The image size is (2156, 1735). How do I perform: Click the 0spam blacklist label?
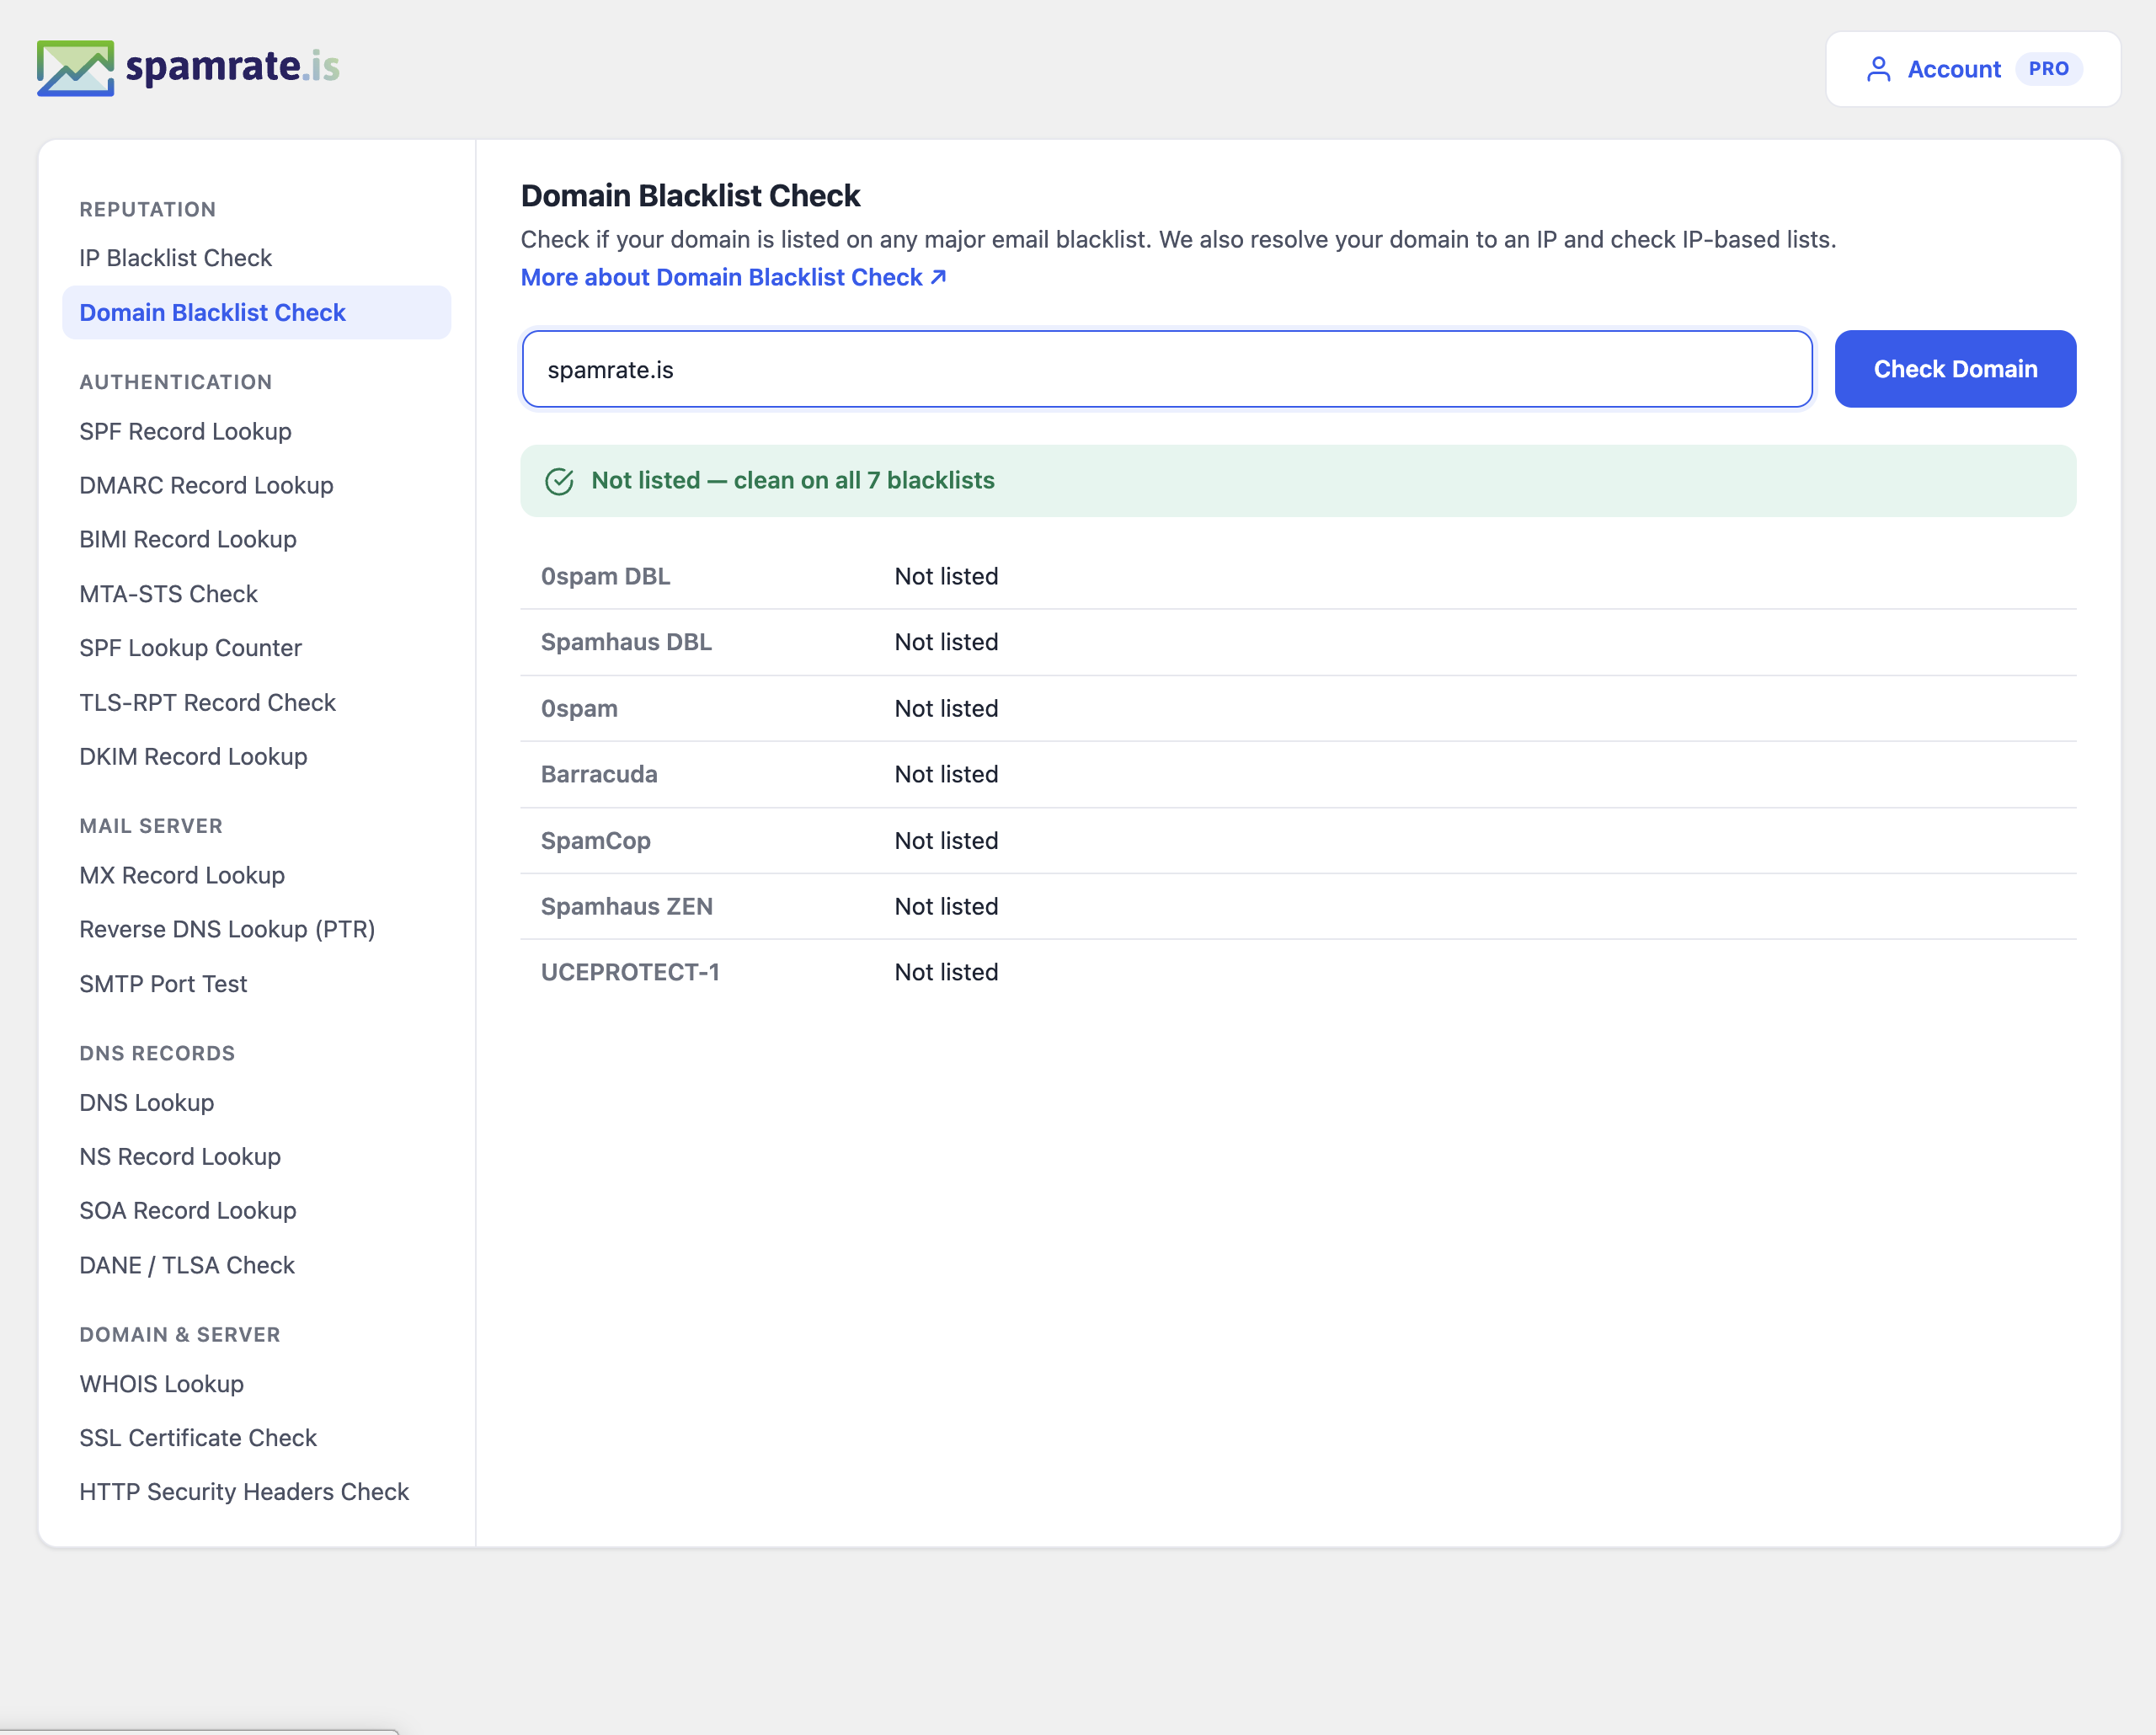579,708
